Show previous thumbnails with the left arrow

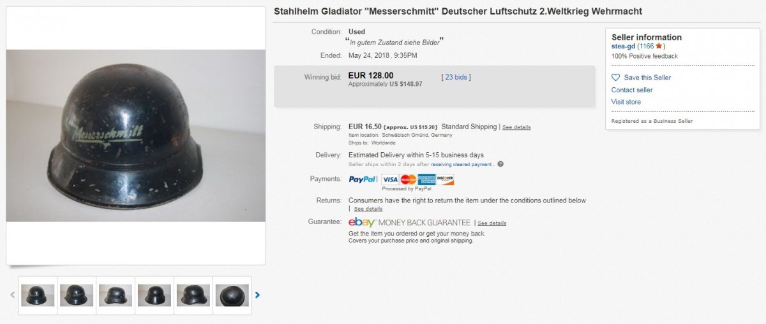pos(12,295)
